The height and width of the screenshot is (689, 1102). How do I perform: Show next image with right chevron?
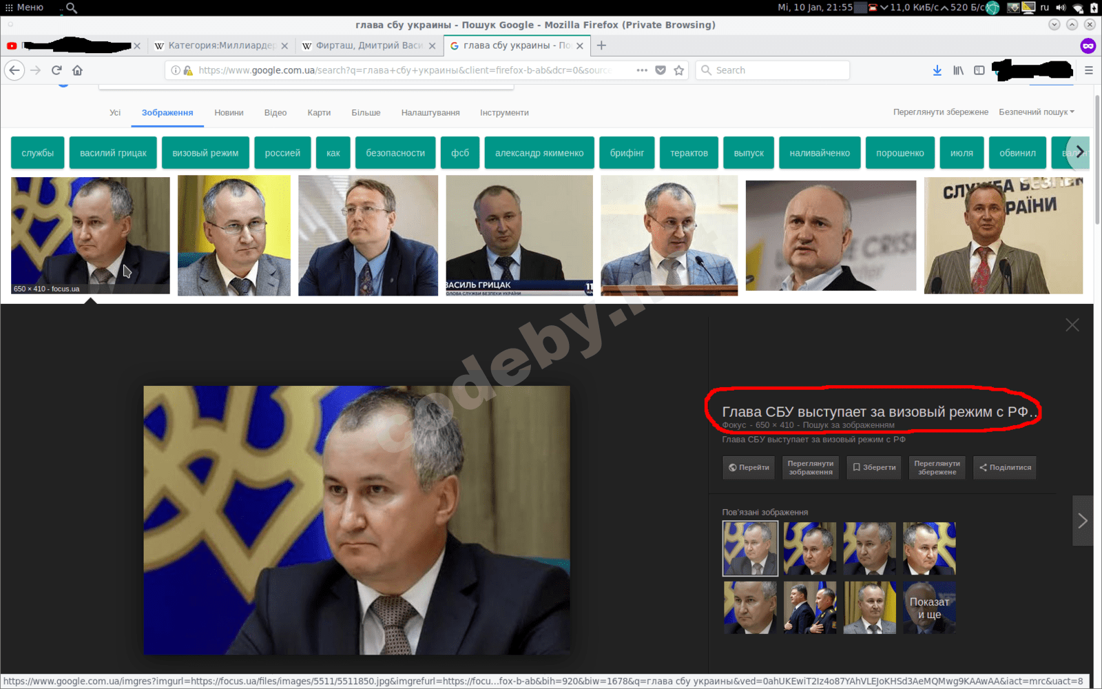[x=1082, y=521]
